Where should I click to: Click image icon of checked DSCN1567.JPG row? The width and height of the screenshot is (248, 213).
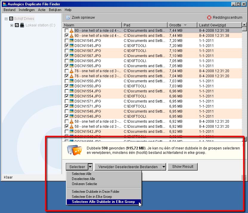(72, 56)
